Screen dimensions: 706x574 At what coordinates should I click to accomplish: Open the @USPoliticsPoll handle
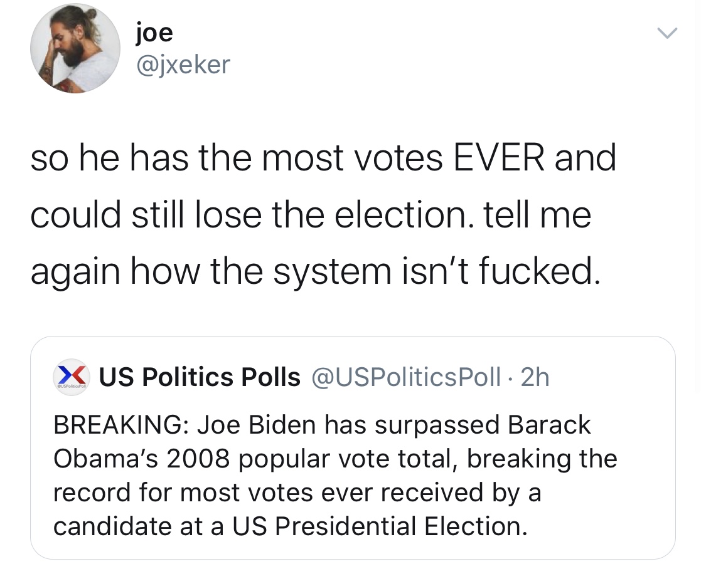click(x=406, y=377)
